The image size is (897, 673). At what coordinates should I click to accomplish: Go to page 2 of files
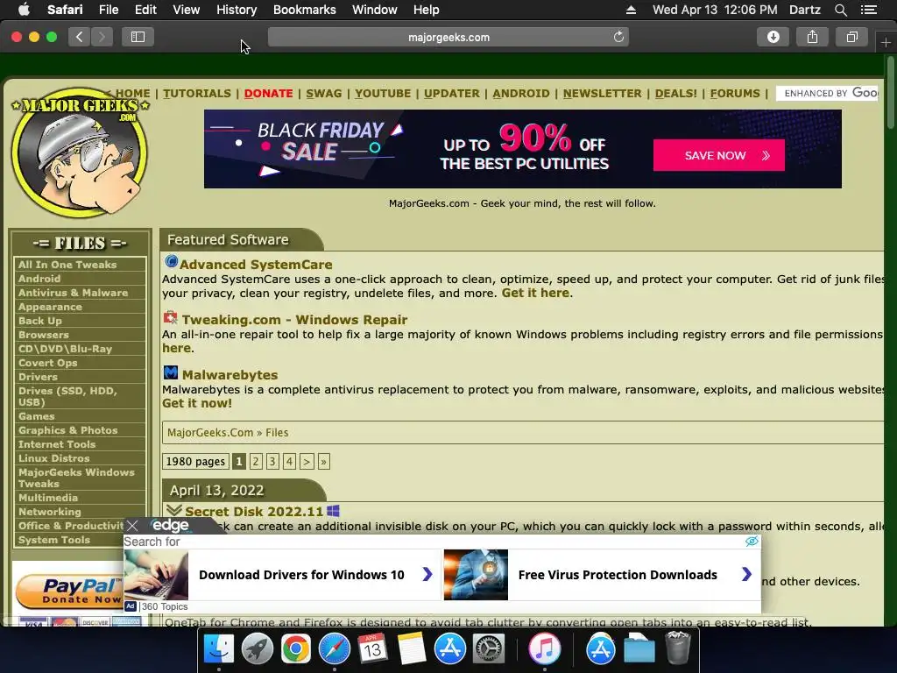256,461
